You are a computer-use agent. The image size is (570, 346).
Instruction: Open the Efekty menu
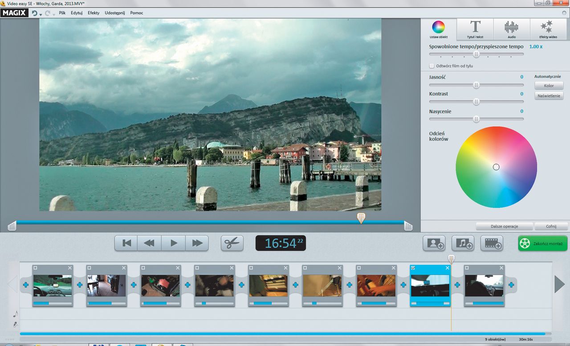[x=94, y=13]
